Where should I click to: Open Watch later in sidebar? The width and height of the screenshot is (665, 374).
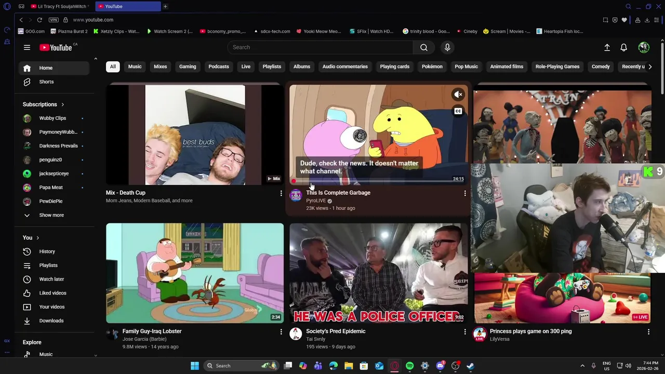pos(55,279)
